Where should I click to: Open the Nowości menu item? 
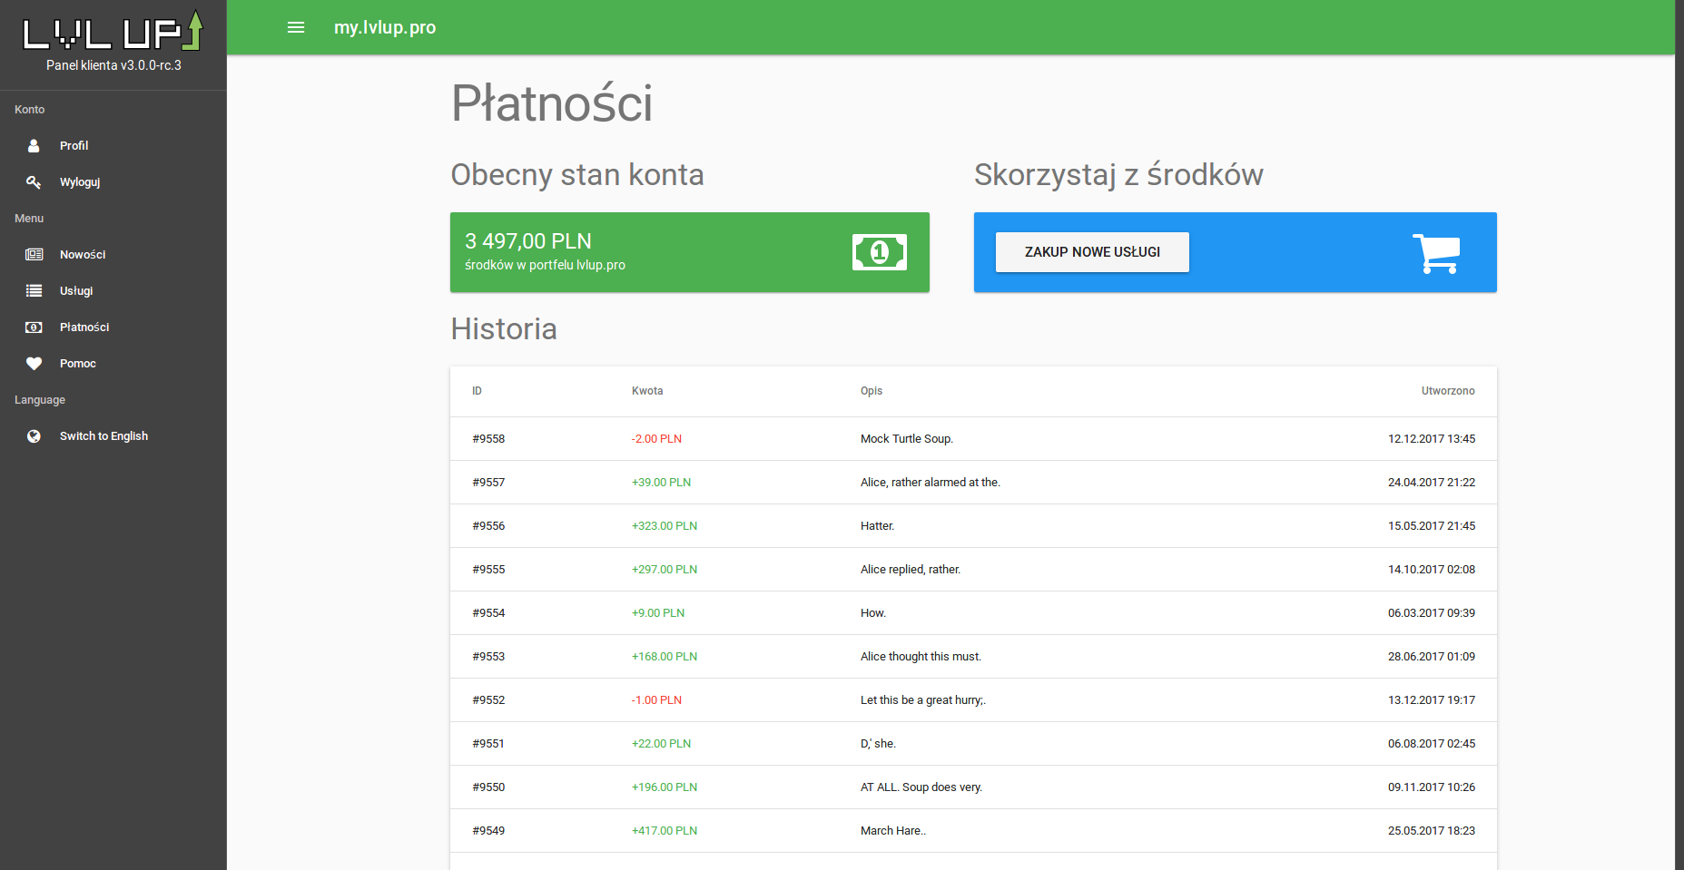pyautogui.click(x=83, y=255)
